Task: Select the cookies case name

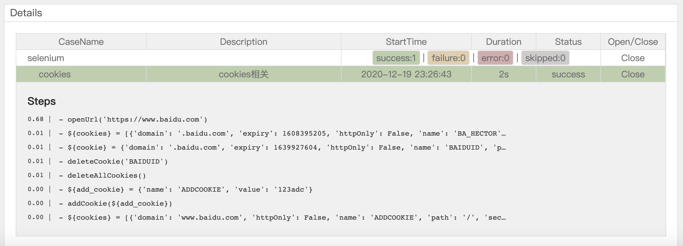Action: point(55,74)
